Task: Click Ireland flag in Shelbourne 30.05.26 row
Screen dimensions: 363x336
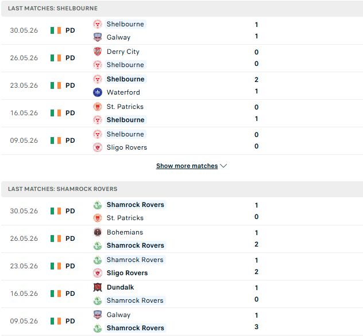Action: (x=56, y=30)
